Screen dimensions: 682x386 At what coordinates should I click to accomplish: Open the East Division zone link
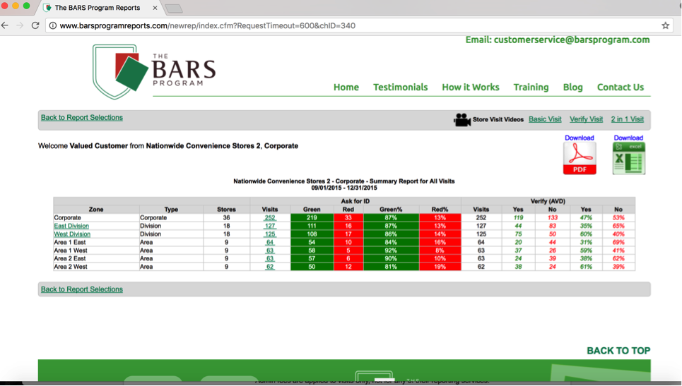pos(71,226)
